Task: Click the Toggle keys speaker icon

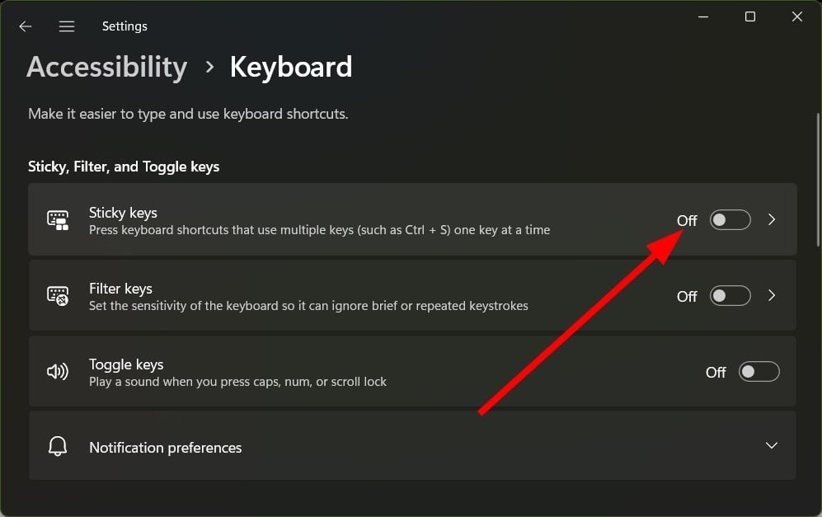Action: pos(58,372)
